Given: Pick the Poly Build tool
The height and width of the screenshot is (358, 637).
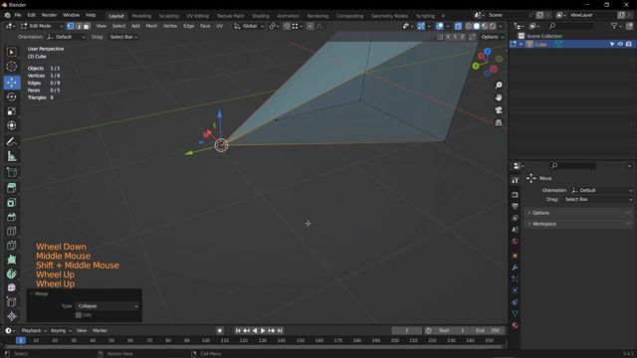Looking at the screenshot, I should pos(11,260).
